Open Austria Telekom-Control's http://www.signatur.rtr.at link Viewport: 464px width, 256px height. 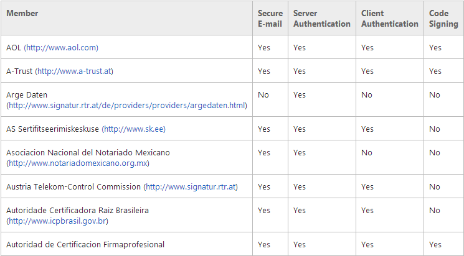point(191,187)
